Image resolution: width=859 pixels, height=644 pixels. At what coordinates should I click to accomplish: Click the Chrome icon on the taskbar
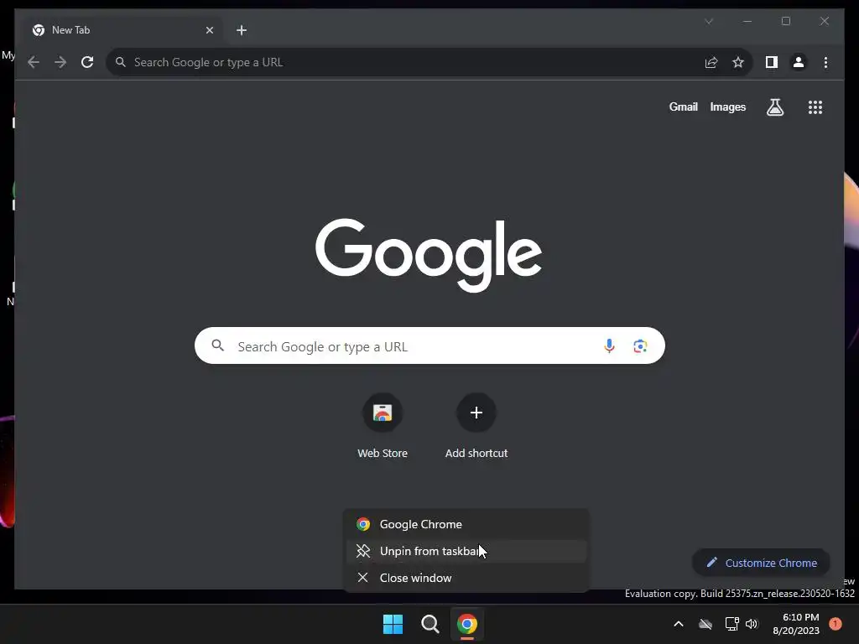pyautogui.click(x=467, y=624)
